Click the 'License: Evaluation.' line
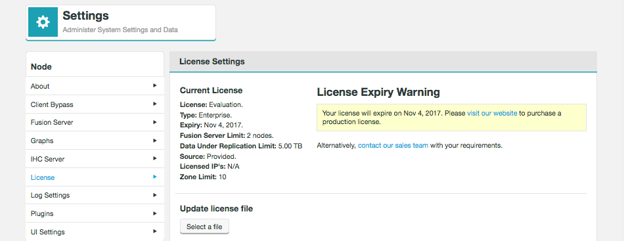 click(212, 105)
